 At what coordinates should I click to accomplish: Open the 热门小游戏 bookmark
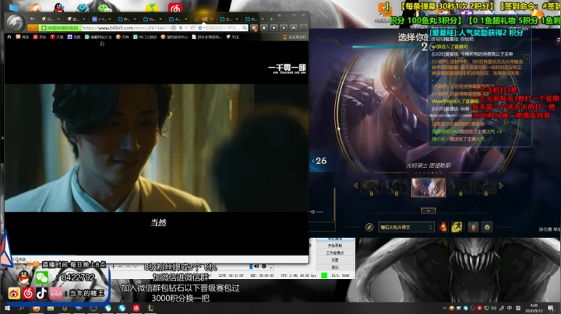coord(145,37)
